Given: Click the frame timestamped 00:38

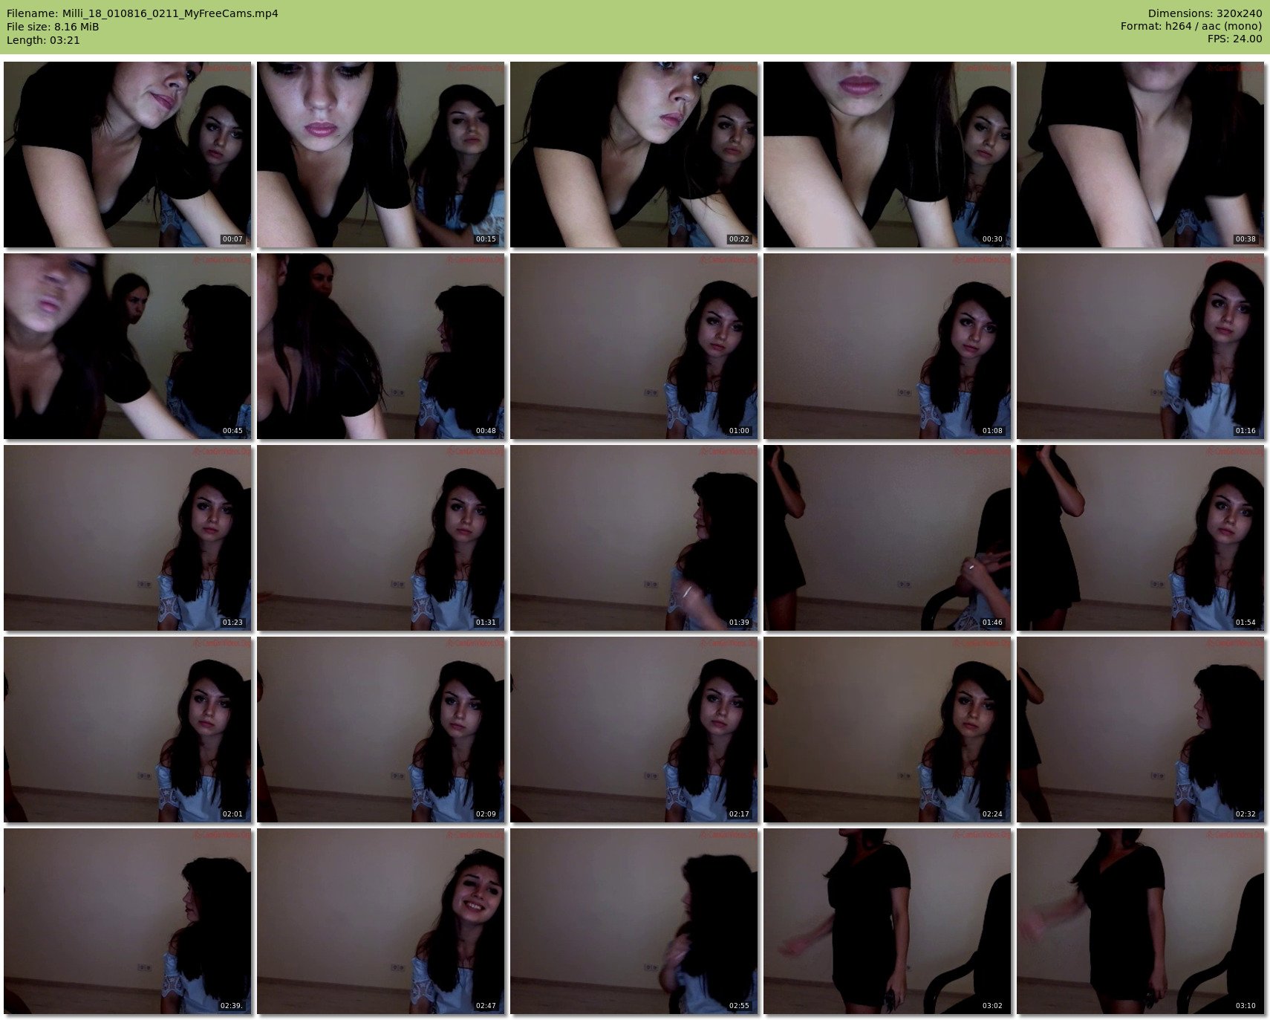Looking at the screenshot, I should point(1141,155).
